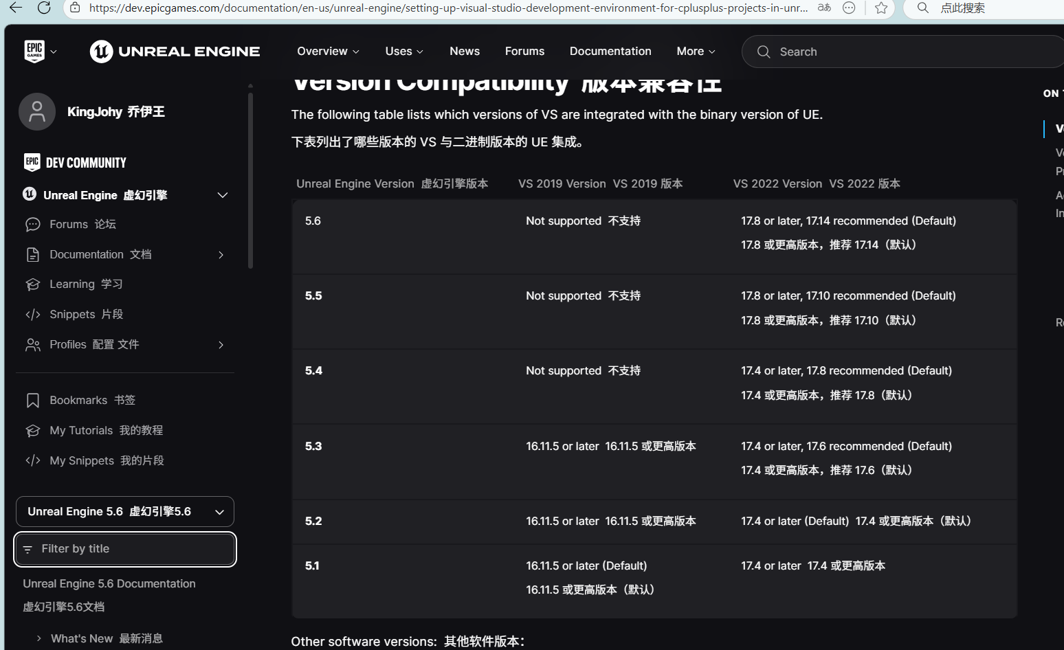This screenshot has width=1064, height=650.
Task: Open the Learning sidebar link
Action: pos(86,284)
